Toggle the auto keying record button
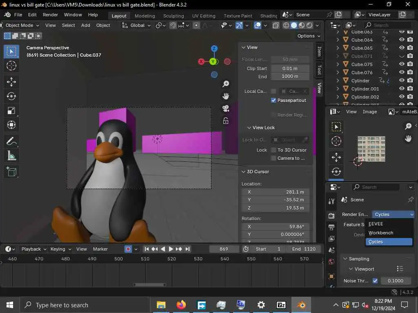The image size is (418, 313). pyautogui.click(x=128, y=249)
